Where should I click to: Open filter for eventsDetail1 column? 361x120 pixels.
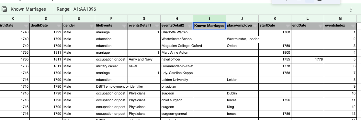157,26
